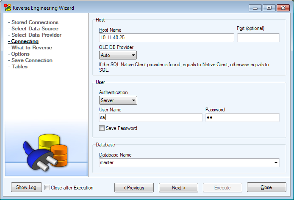This screenshot has width=294, height=200.
Task: Open the Stored Connections step
Action: (35, 22)
